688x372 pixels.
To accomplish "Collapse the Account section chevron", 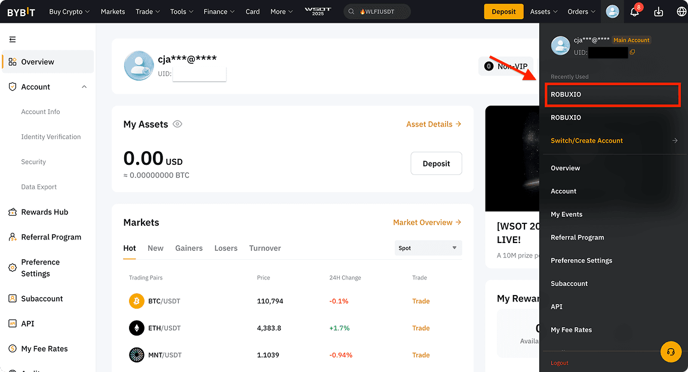I will click(x=84, y=87).
